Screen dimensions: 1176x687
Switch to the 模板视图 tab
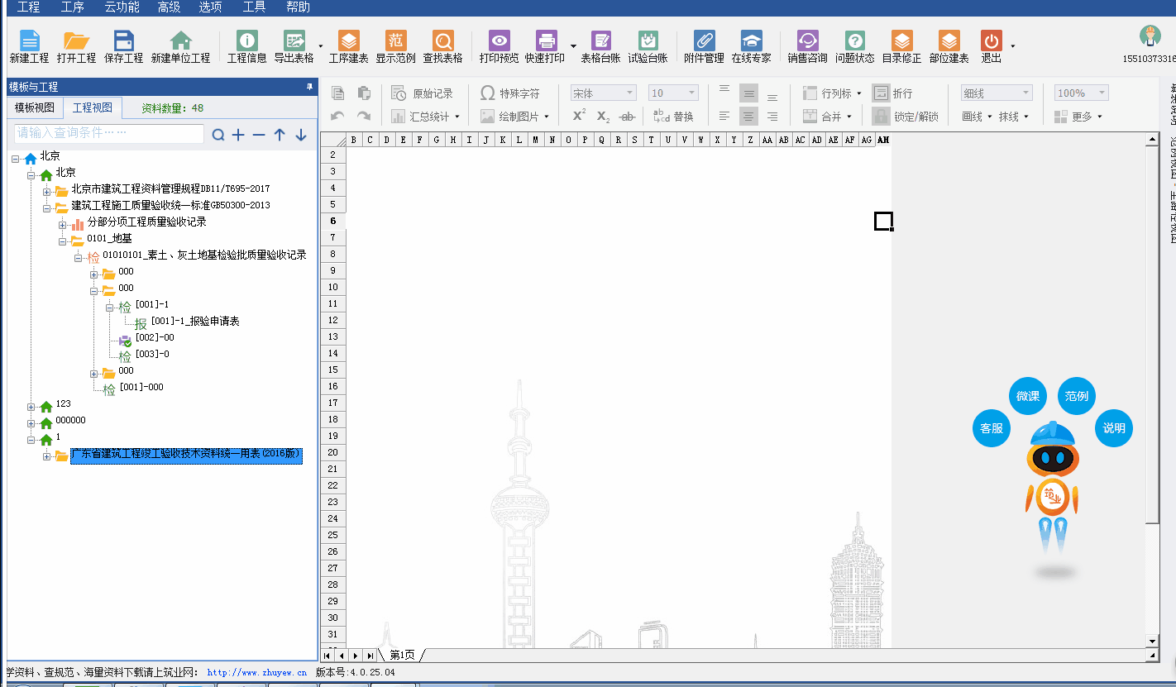pos(35,108)
